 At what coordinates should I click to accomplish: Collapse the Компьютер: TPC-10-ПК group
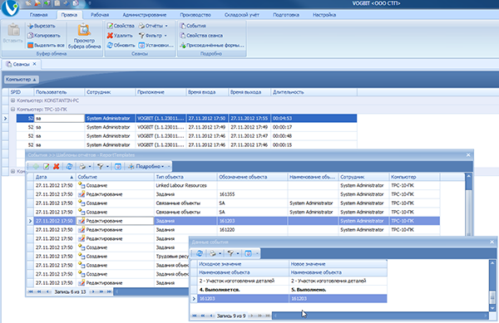pyautogui.click(x=13, y=110)
